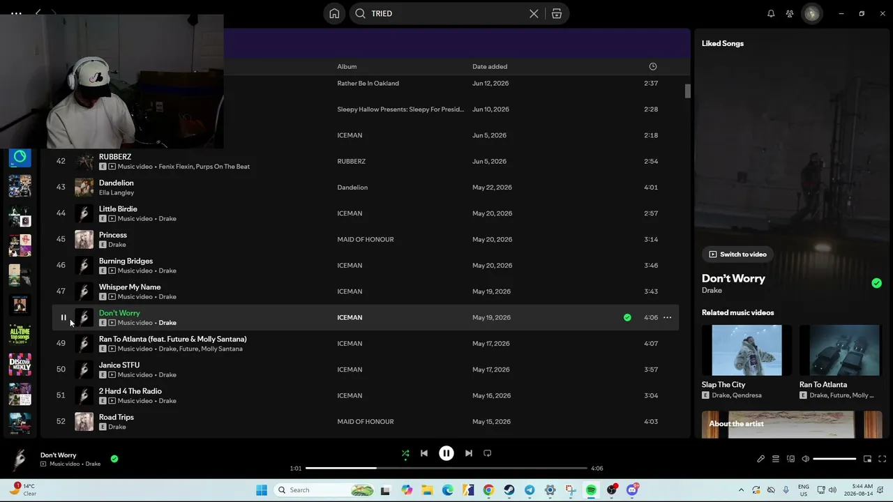
Task: Sort the list by Date added header
Action: tap(490, 66)
